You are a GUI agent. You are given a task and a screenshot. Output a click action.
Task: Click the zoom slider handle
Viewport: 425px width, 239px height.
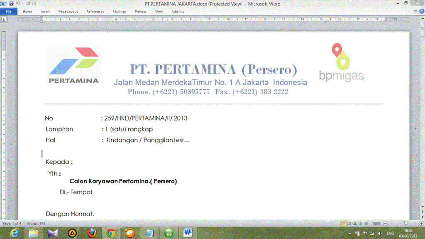click(406, 223)
